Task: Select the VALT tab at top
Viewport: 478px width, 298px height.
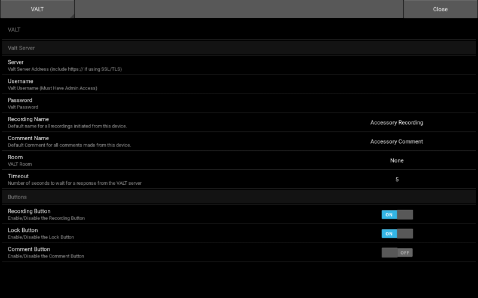Action: click(x=37, y=9)
